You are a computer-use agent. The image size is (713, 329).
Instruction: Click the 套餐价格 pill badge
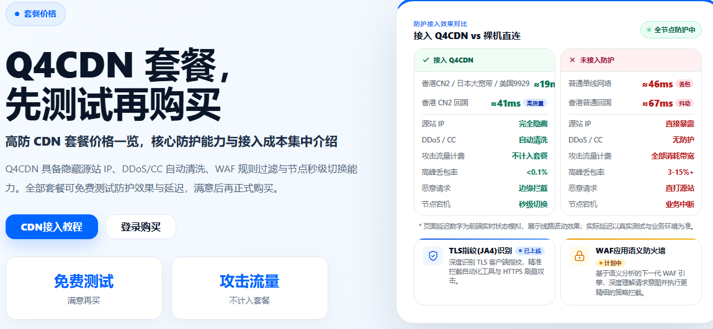(x=35, y=14)
